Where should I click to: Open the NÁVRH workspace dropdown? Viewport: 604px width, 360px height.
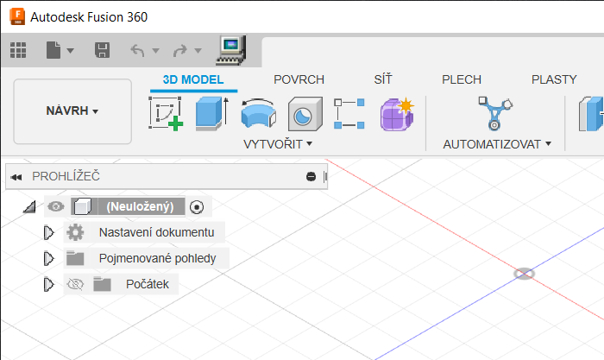72,111
